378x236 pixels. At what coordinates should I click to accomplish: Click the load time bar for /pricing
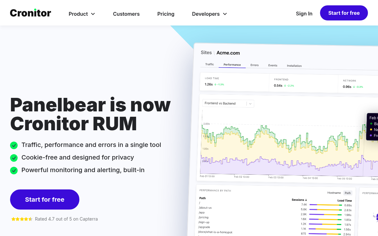coord(326,219)
